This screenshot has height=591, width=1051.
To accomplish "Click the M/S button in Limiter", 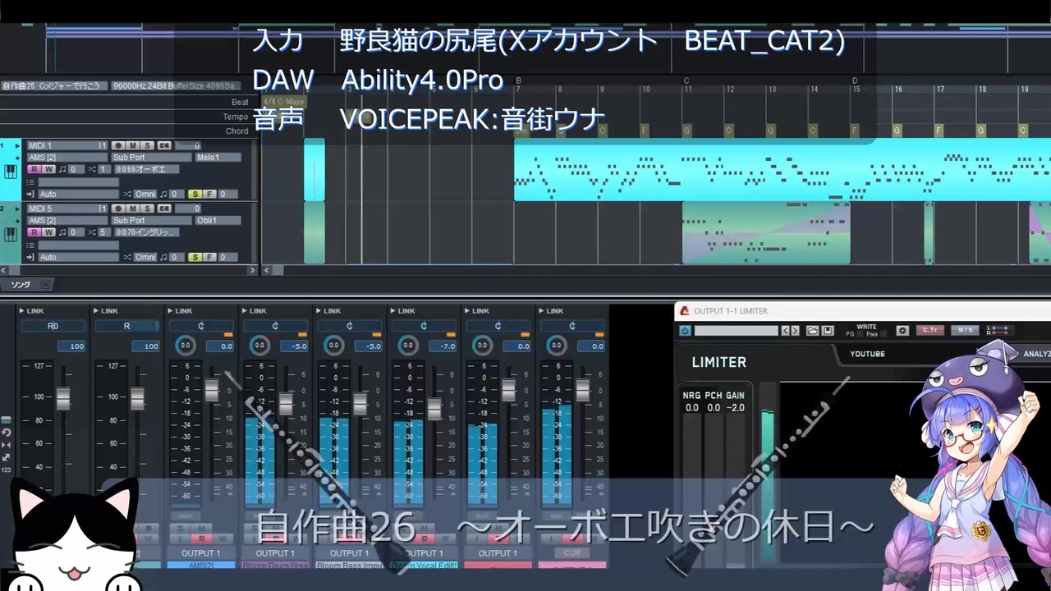I will [965, 331].
